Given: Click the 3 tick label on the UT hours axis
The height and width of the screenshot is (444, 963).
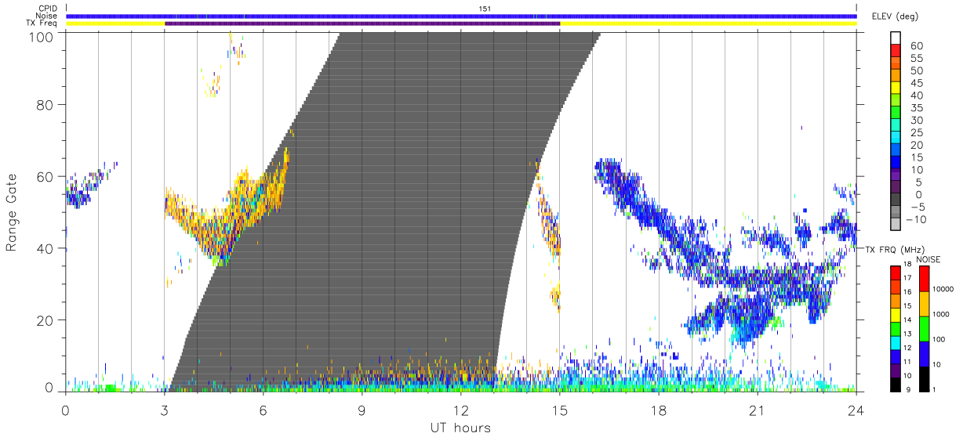Looking at the screenshot, I should coord(164,410).
